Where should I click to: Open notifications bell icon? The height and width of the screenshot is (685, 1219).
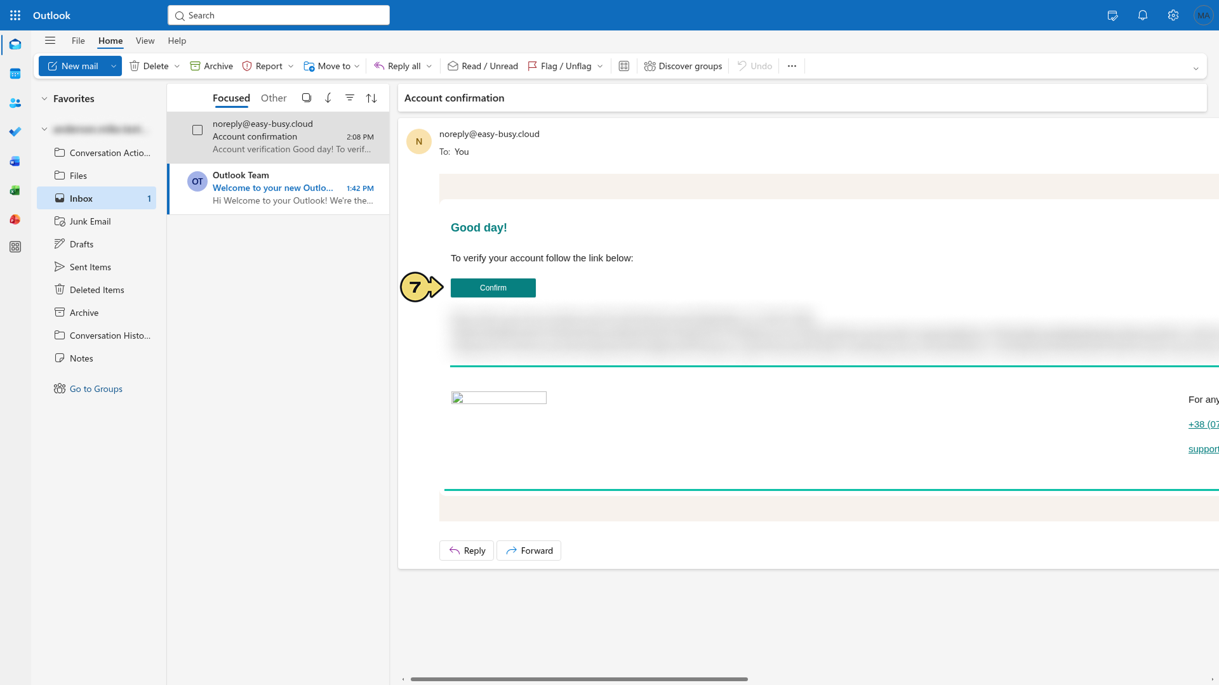point(1143,15)
